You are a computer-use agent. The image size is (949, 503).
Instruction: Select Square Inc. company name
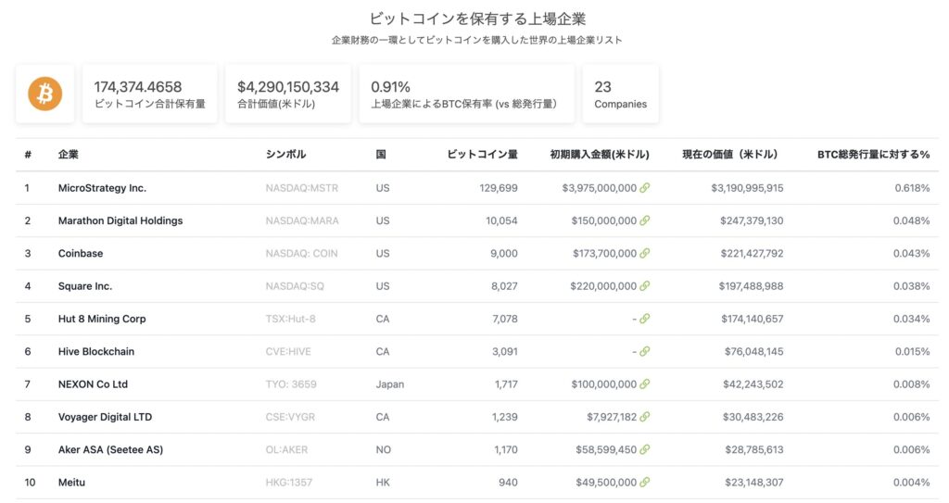[x=85, y=286]
